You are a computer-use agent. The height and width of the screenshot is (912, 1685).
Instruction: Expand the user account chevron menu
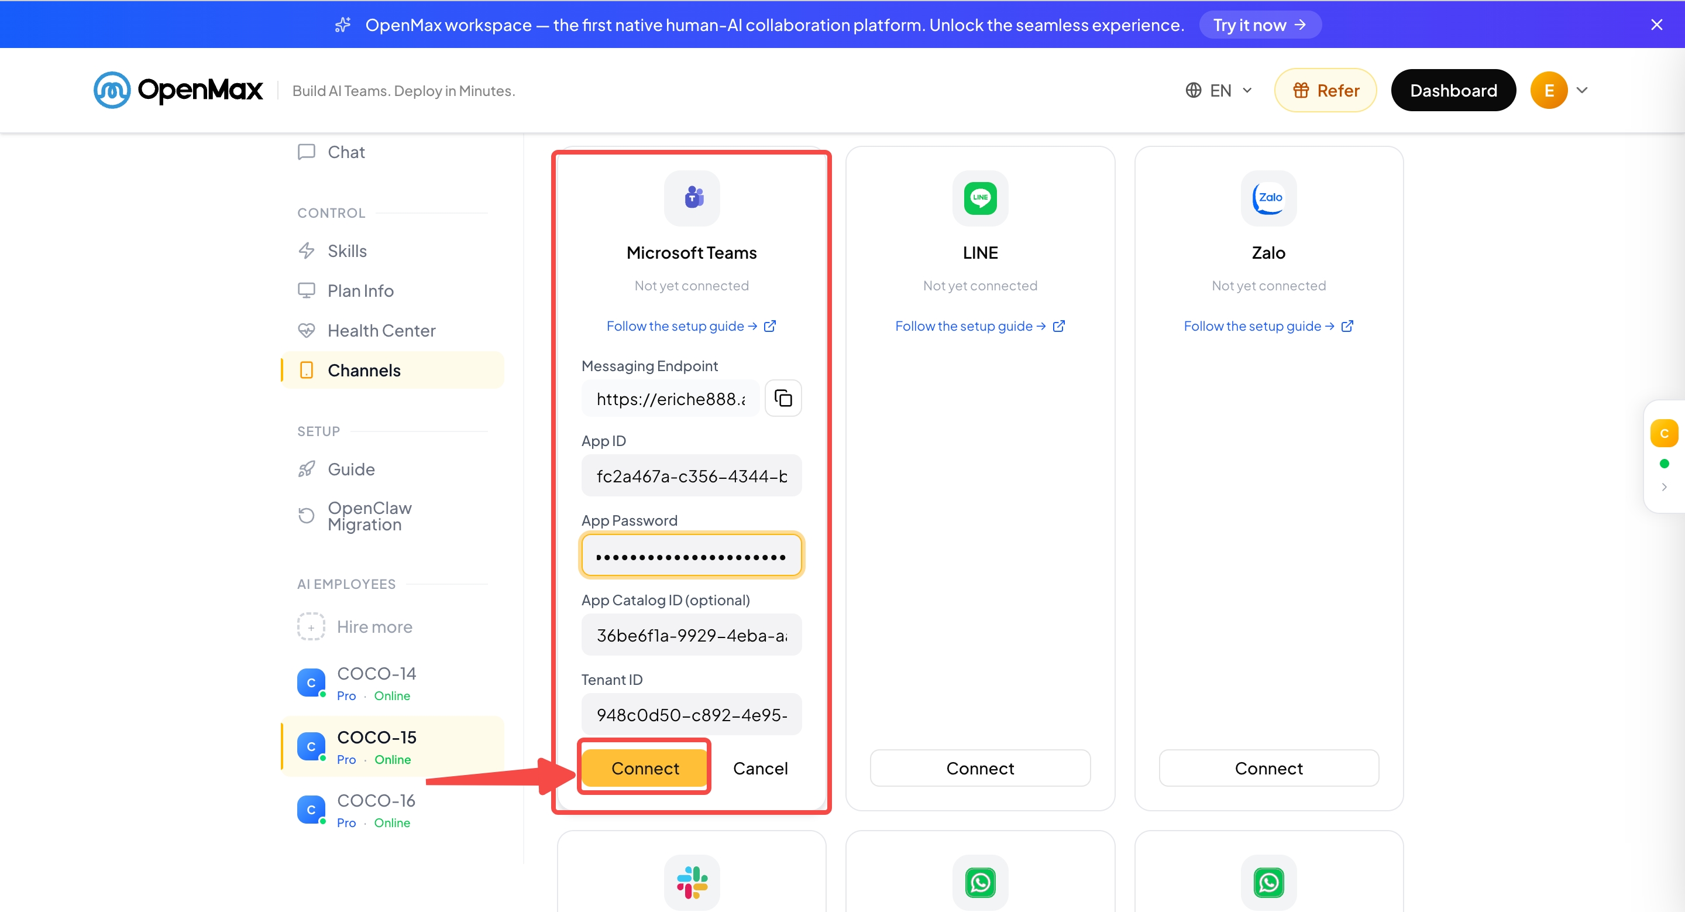1581,90
